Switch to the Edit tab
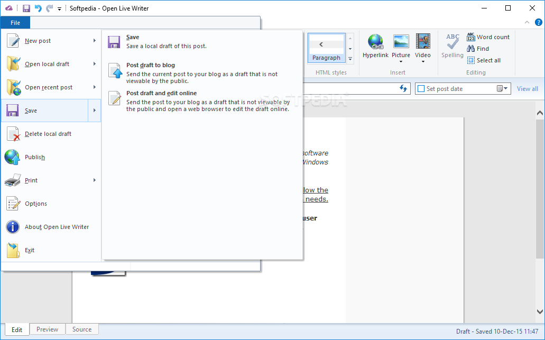The height and width of the screenshot is (340, 545). (x=17, y=329)
